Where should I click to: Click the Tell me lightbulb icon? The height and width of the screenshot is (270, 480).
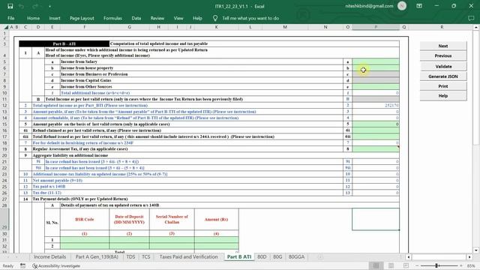pyautogui.click(x=215, y=18)
